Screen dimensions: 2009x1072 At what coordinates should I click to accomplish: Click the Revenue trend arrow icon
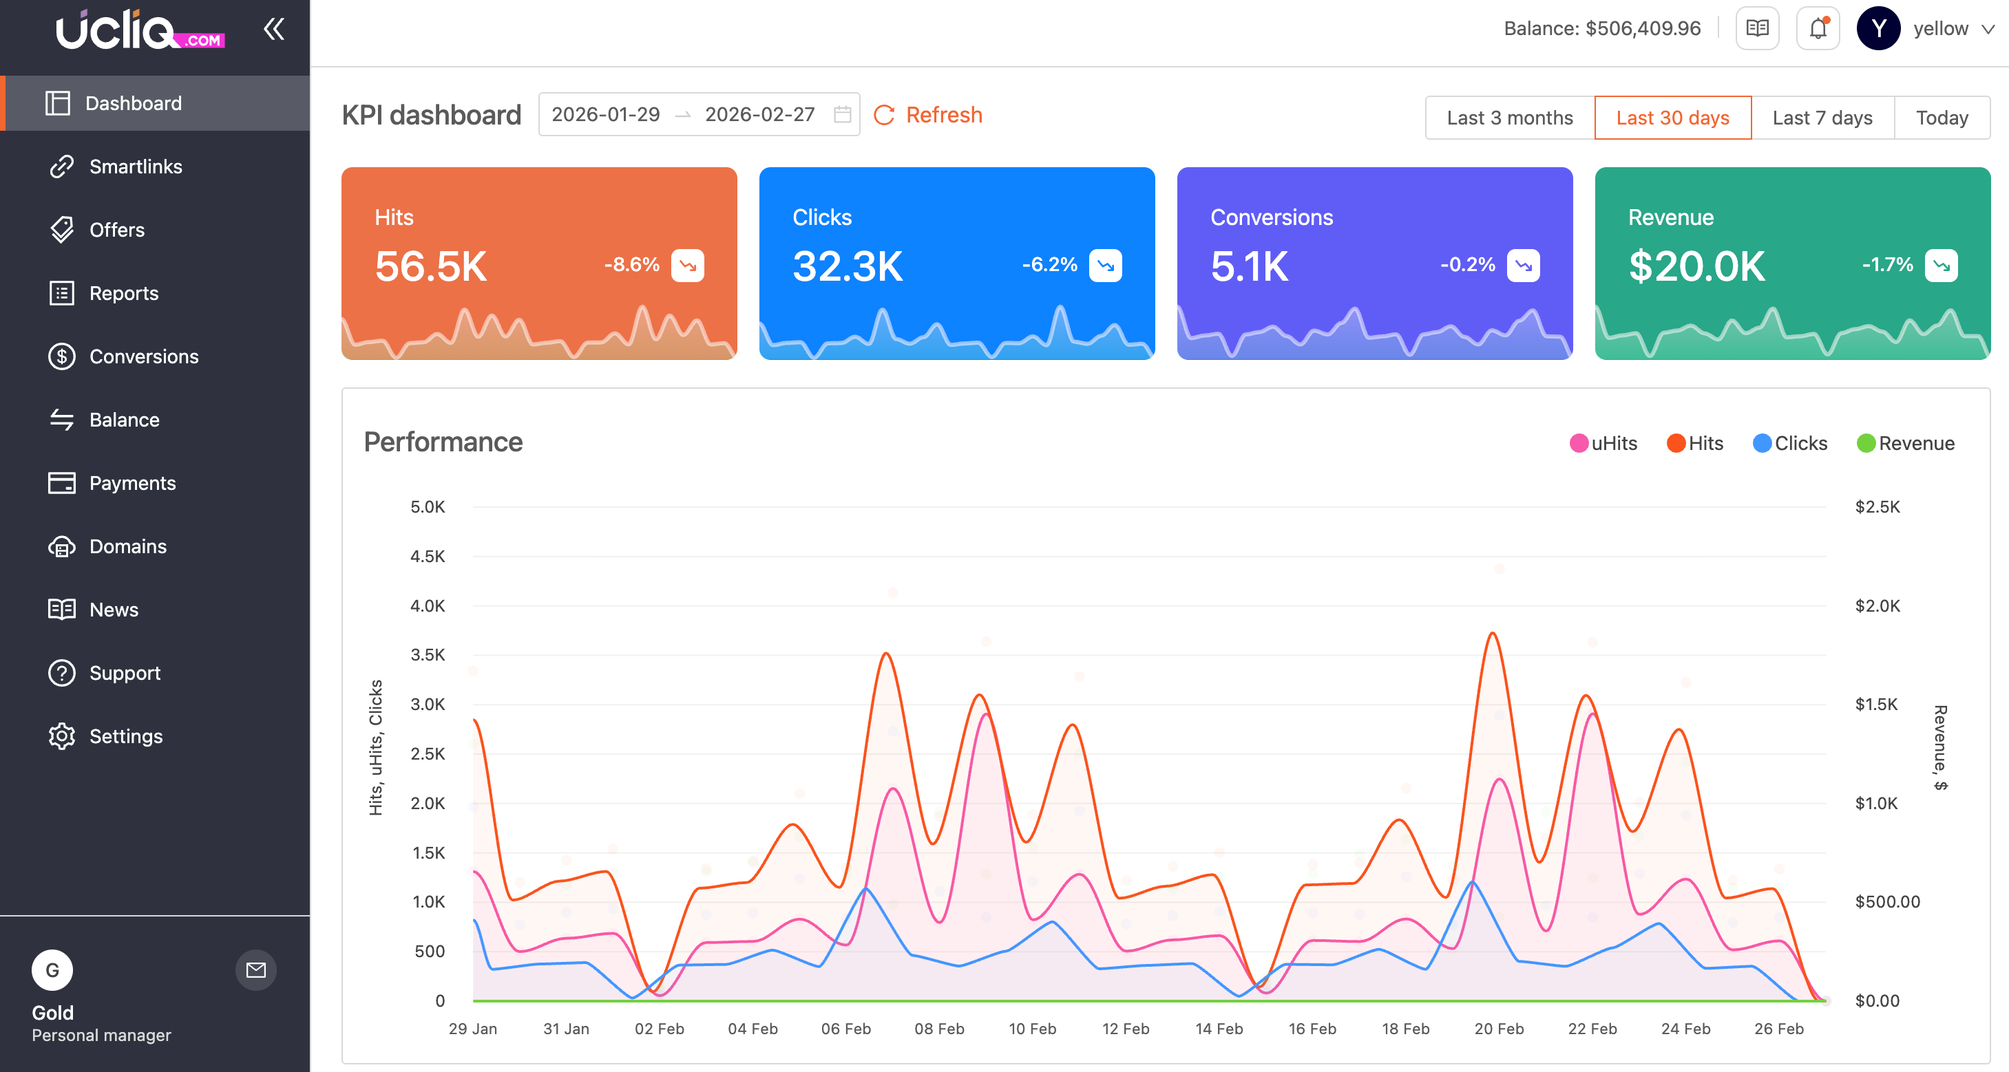tap(1940, 265)
